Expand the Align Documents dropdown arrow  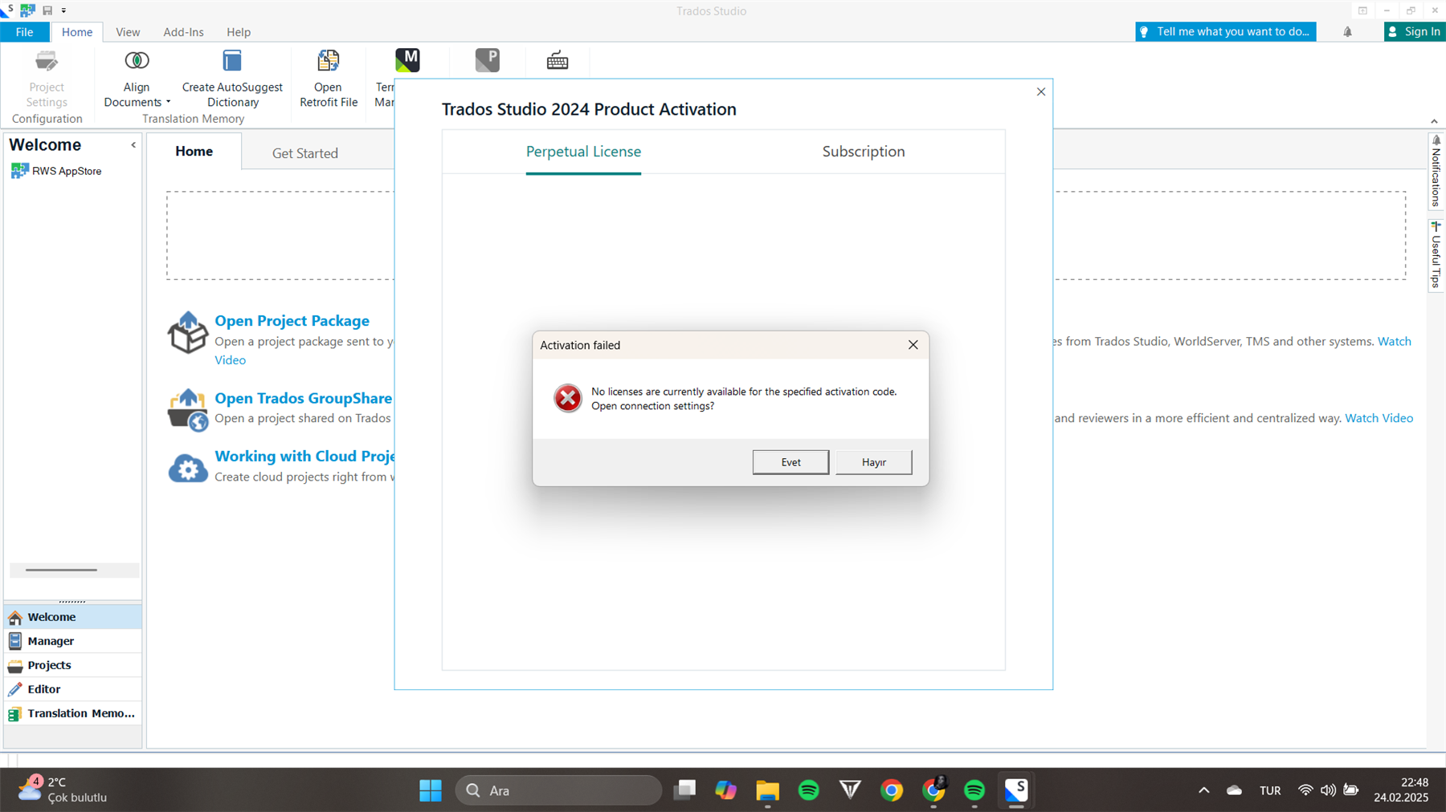click(x=168, y=103)
